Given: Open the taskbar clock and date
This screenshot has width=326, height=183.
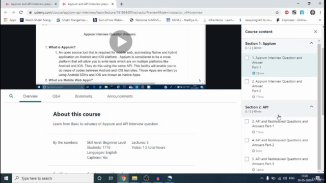Looking at the screenshot, I should click(x=304, y=178).
